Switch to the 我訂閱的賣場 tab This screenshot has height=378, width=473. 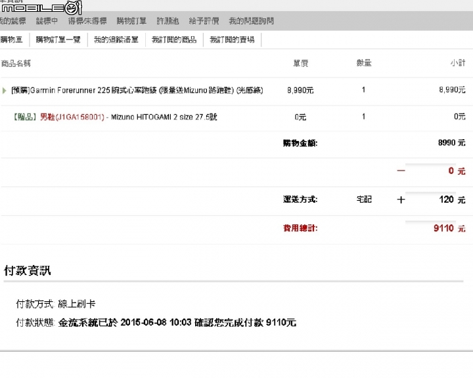tap(232, 39)
